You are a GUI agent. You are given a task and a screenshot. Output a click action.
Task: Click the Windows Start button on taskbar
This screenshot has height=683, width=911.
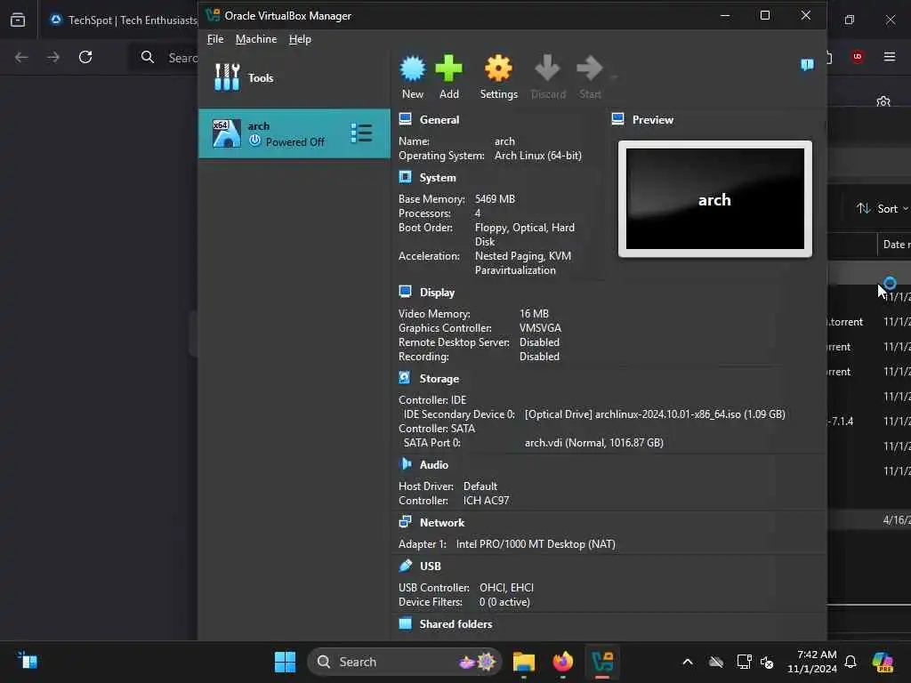coord(285,662)
